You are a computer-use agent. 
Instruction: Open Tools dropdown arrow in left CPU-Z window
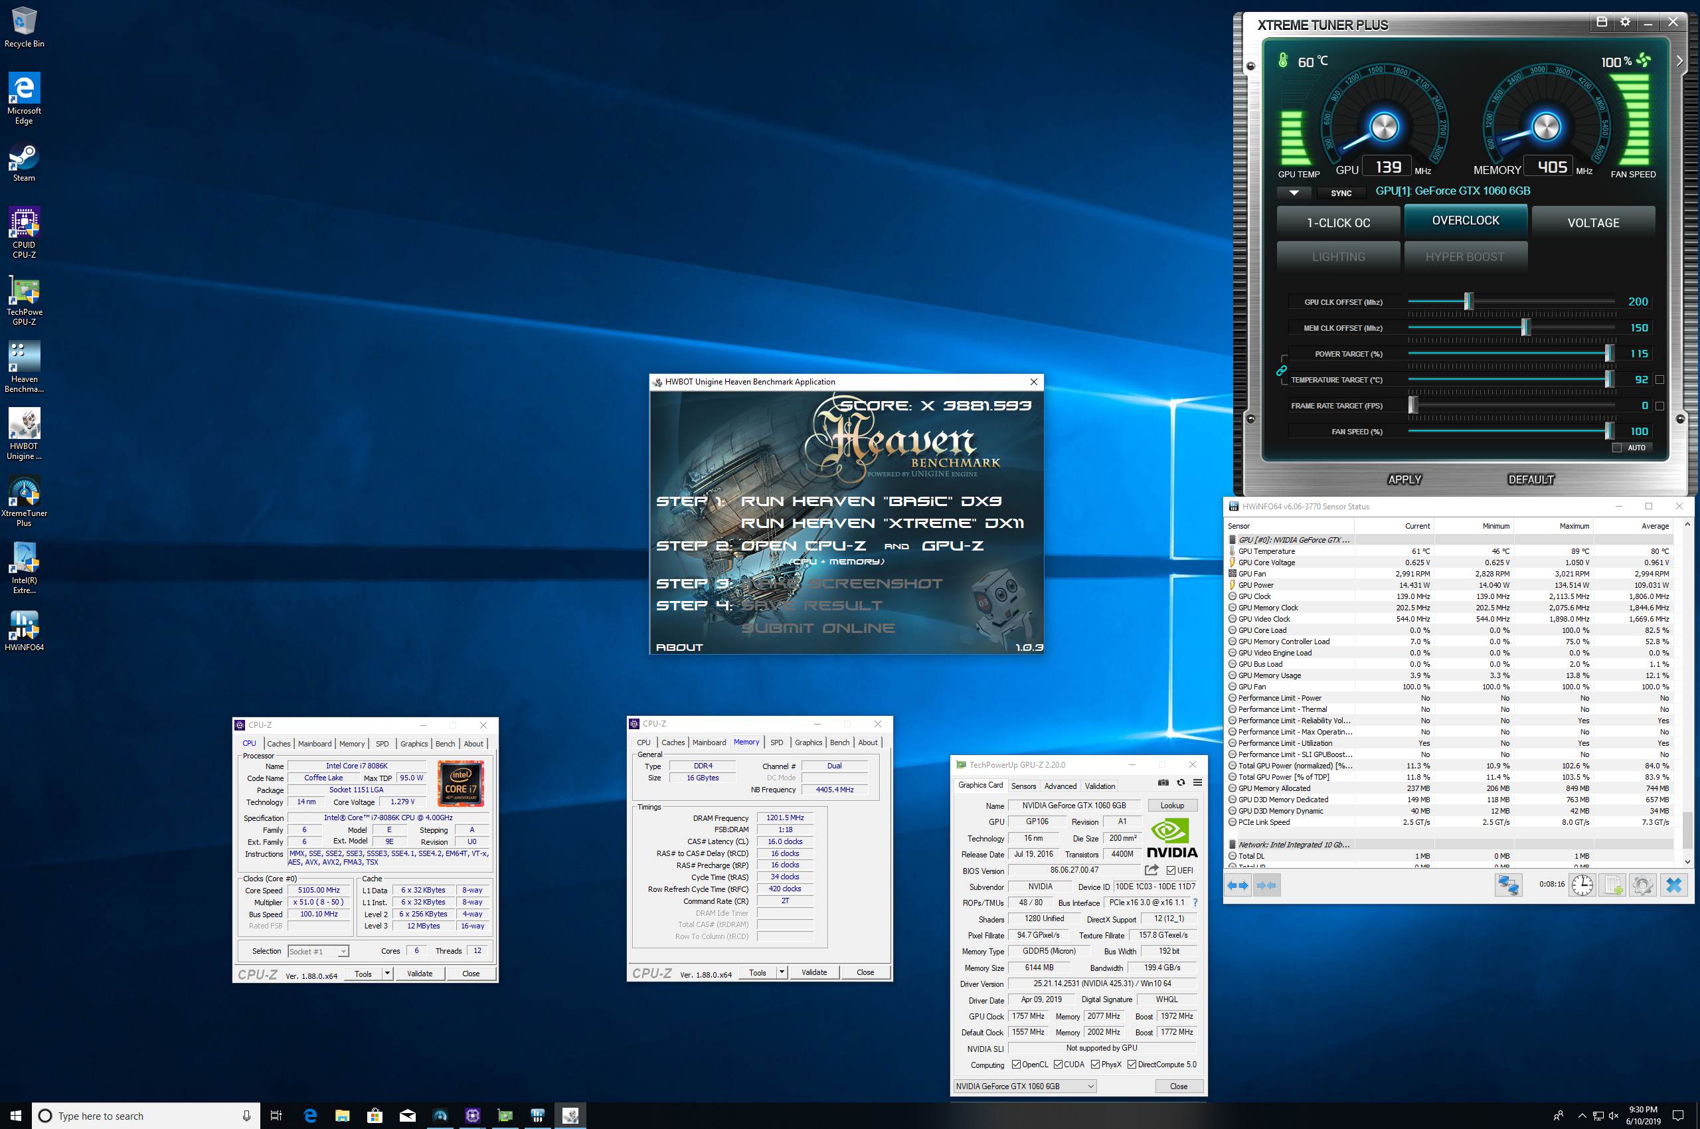(x=386, y=974)
